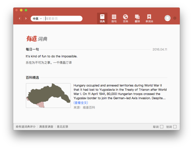Click 给有道词典评分 rating link
The width and height of the screenshot is (193, 149).
25,127
